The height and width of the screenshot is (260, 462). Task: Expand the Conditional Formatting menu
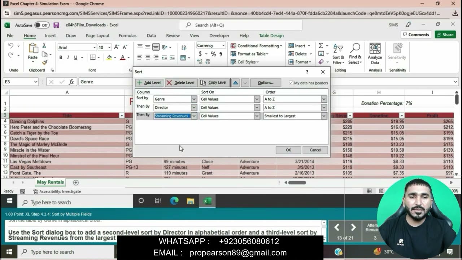coord(257,46)
